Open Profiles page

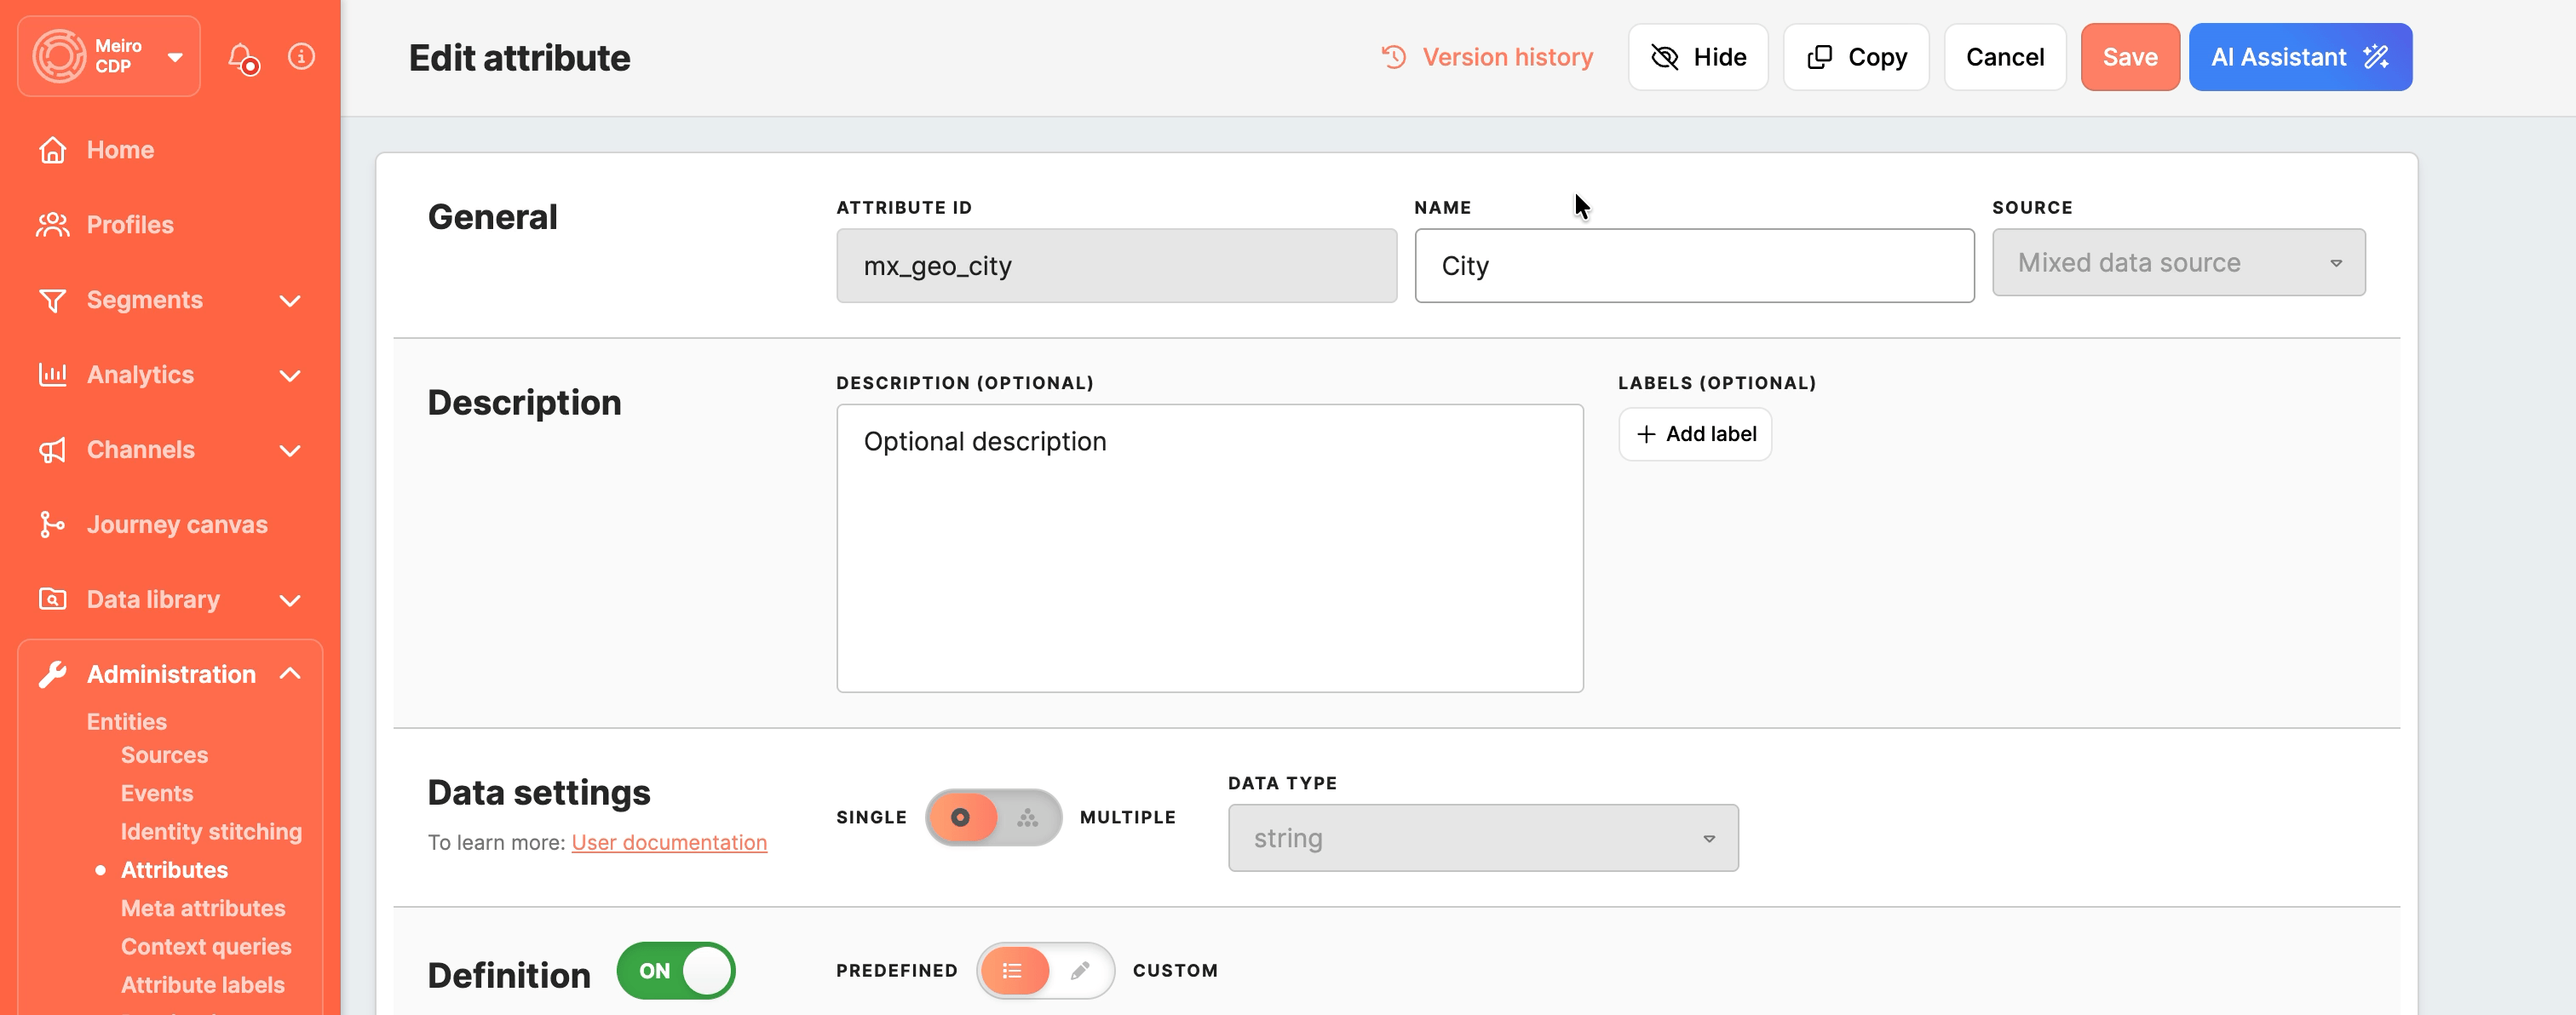pos(130,225)
